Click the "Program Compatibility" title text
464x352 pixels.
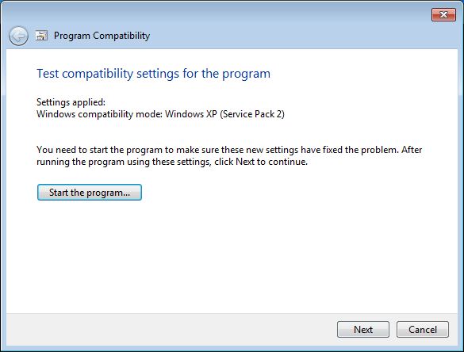pyautogui.click(x=102, y=36)
